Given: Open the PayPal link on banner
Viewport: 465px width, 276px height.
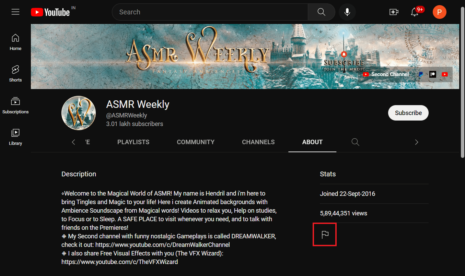Looking at the screenshot, I should pyautogui.click(x=420, y=74).
